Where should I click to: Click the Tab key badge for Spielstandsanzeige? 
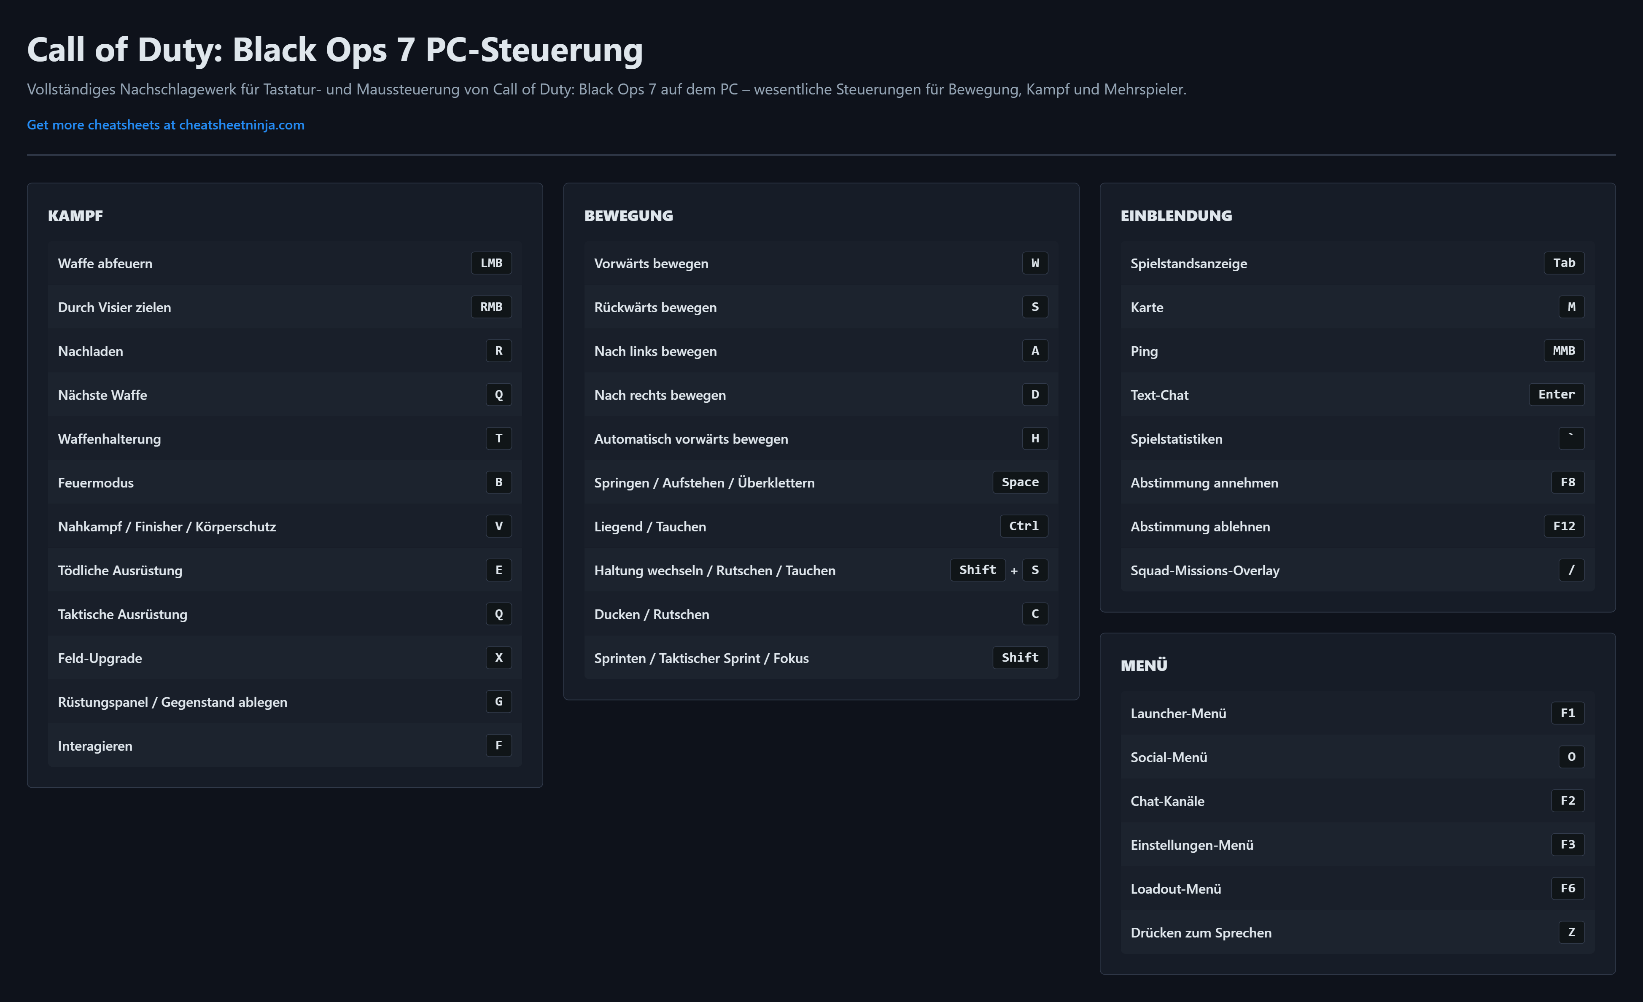tap(1564, 263)
